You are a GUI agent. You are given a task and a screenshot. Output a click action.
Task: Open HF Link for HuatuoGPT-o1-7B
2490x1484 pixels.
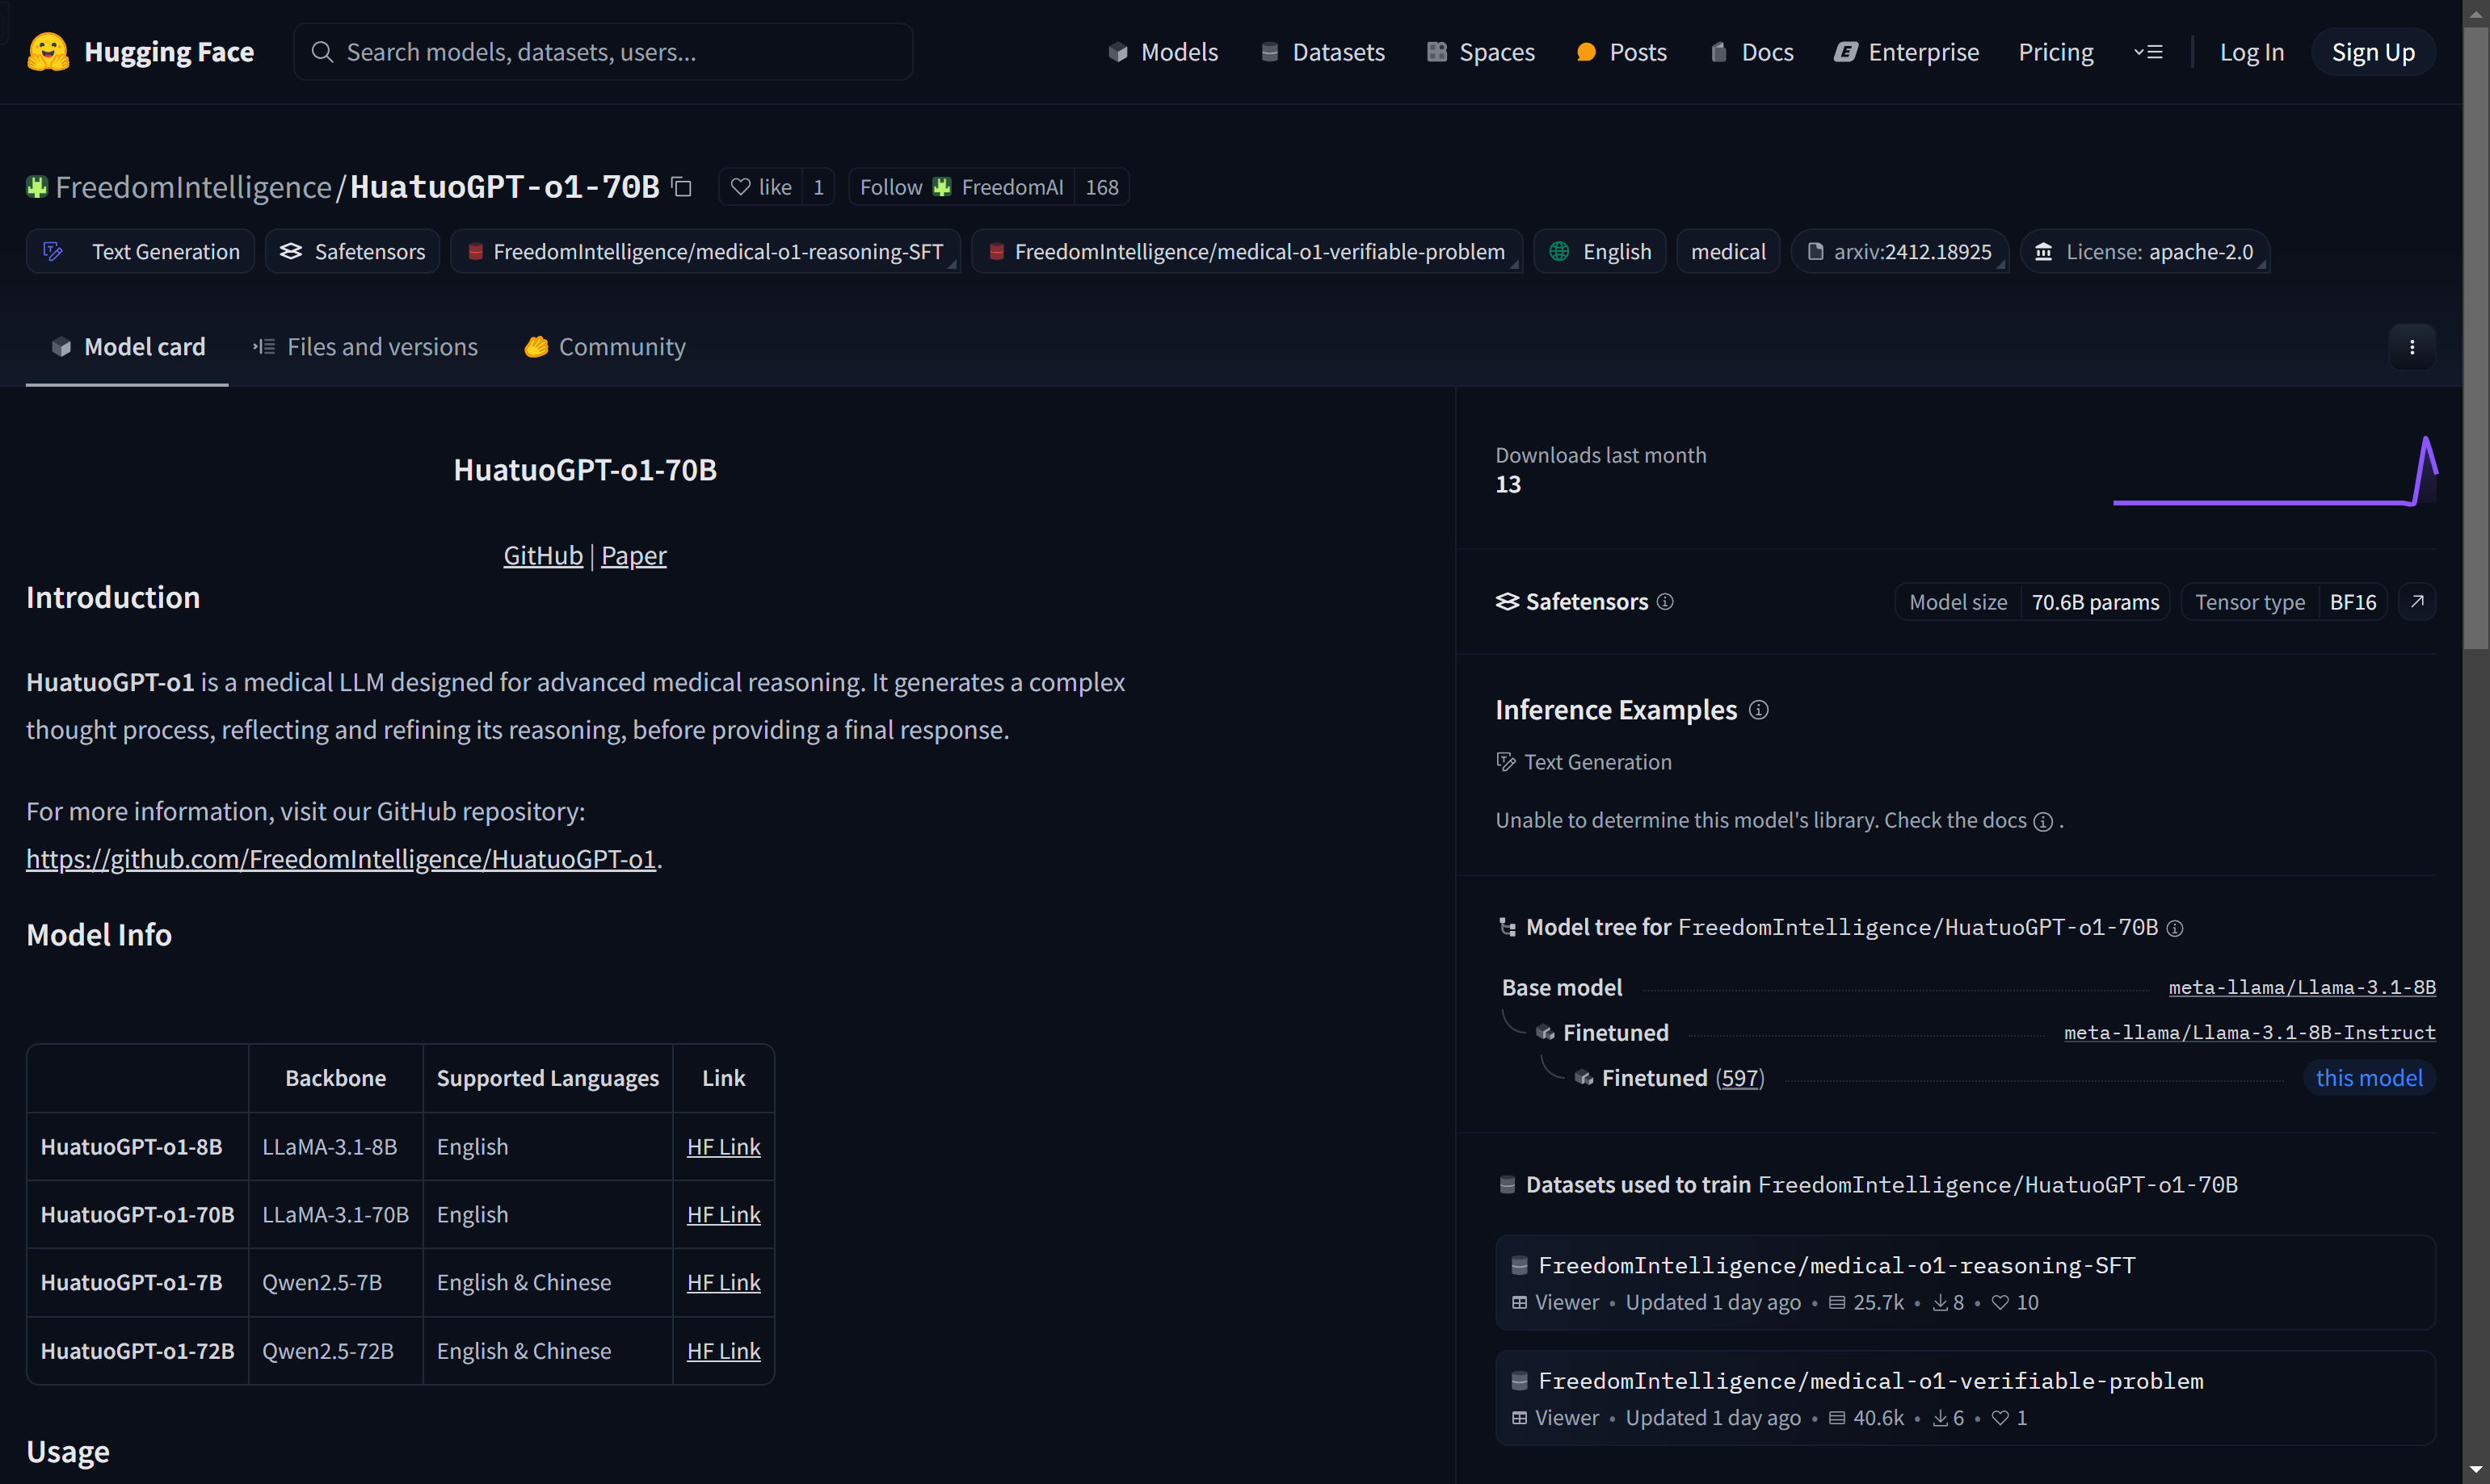point(723,1283)
